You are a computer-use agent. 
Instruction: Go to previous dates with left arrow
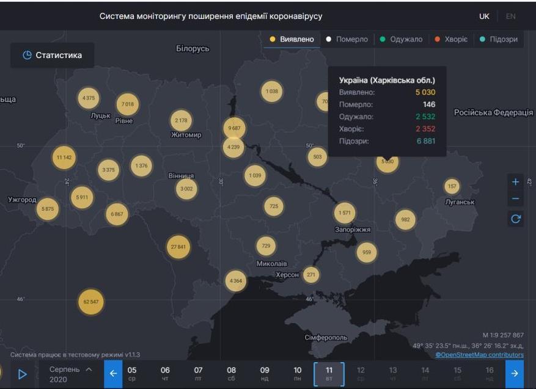113,374
